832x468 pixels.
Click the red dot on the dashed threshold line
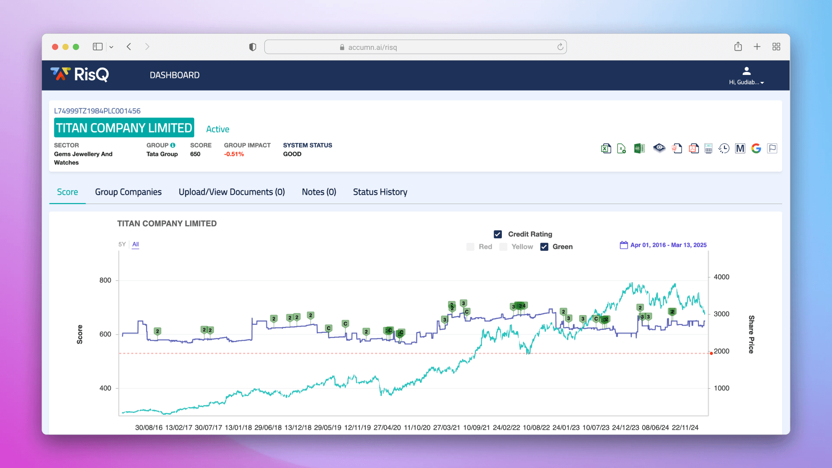point(712,354)
